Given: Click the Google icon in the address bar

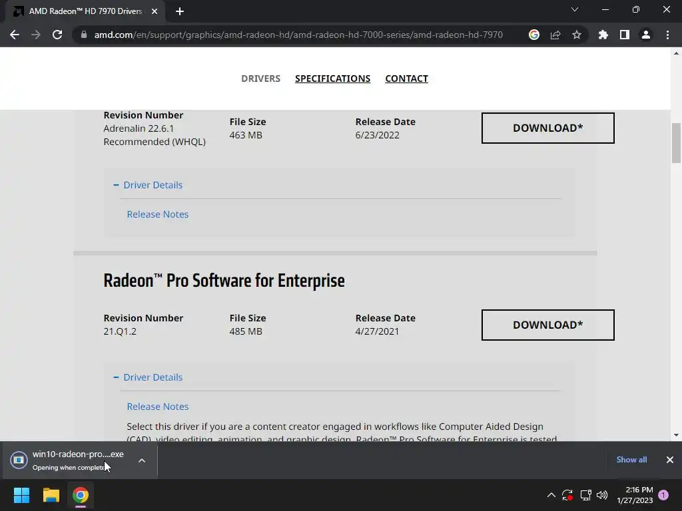Looking at the screenshot, I should pos(534,35).
